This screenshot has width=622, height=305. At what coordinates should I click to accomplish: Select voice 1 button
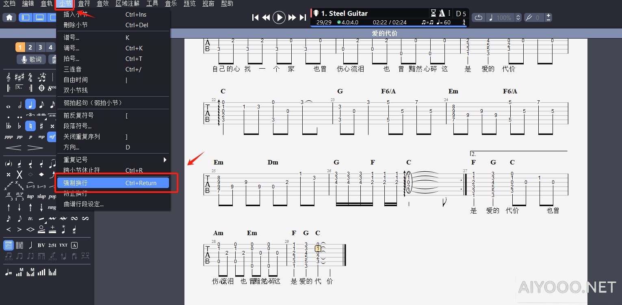click(20, 47)
